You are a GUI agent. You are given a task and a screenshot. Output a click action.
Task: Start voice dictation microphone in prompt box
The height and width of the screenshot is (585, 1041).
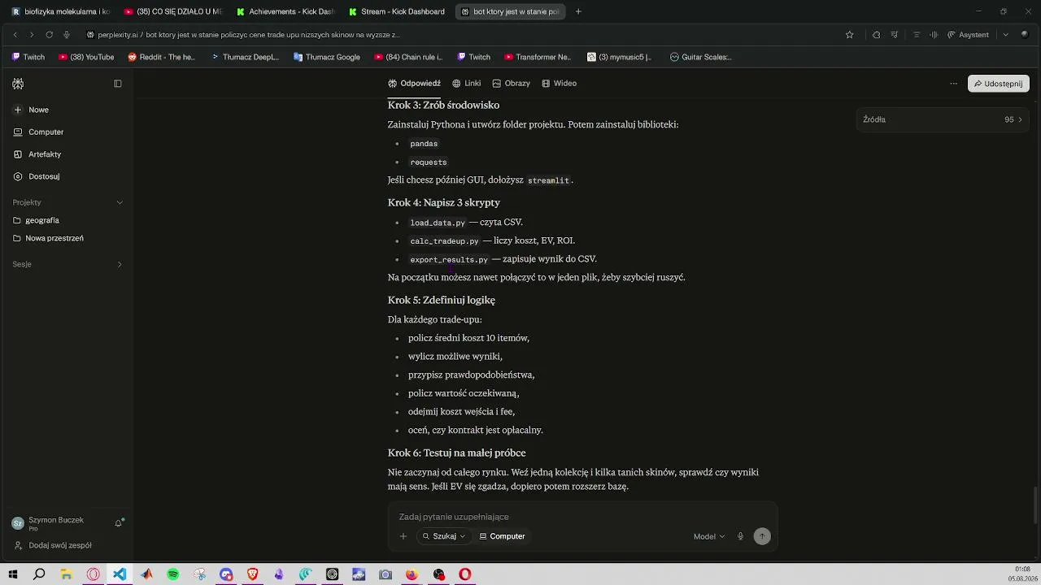coord(740,536)
